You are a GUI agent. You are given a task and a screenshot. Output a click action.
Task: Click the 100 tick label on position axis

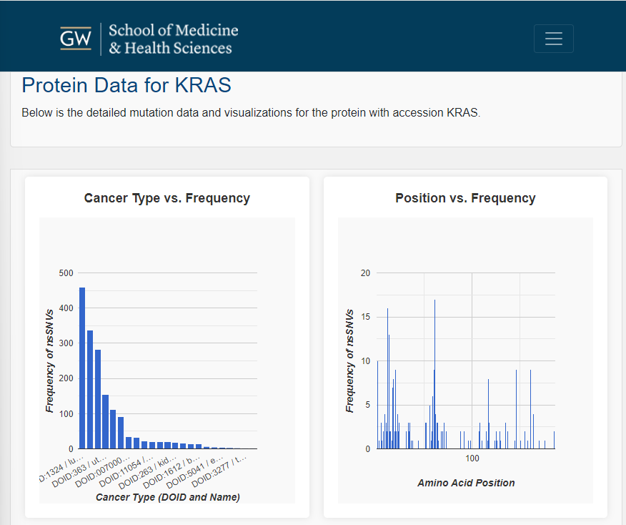pyautogui.click(x=472, y=458)
